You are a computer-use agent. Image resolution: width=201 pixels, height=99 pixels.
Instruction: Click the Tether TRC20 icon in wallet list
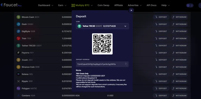click(18, 46)
